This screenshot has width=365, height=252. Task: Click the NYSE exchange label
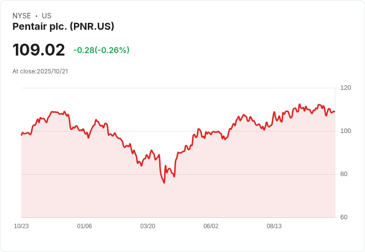[x=22, y=16]
